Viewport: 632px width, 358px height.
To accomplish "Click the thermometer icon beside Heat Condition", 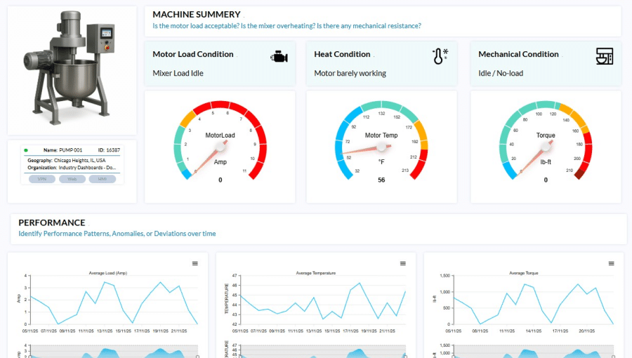I will pyautogui.click(x=440, y=57).
